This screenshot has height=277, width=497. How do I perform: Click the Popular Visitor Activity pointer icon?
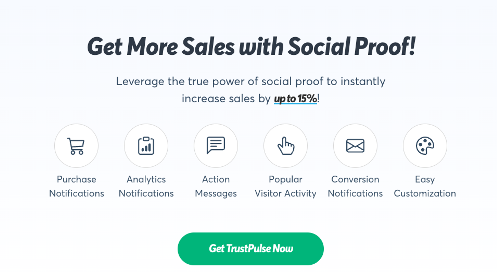click(x=285, y=146)
